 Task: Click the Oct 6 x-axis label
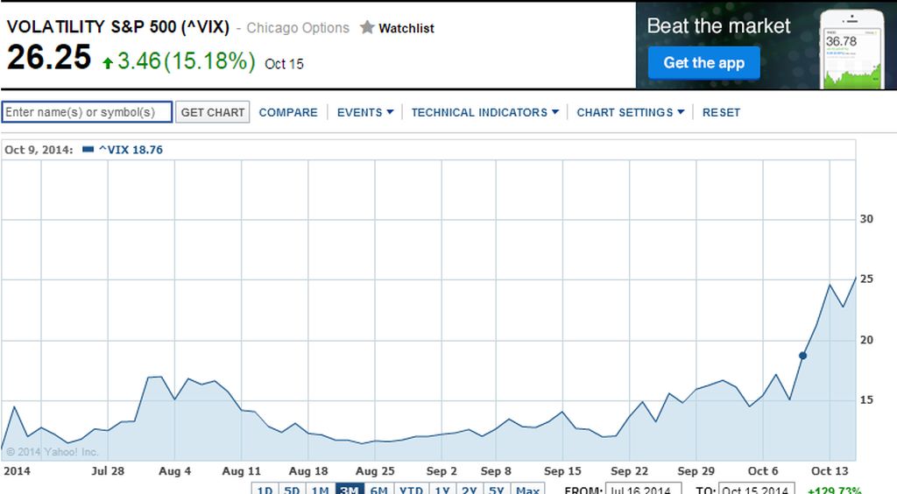click(763, 471)
